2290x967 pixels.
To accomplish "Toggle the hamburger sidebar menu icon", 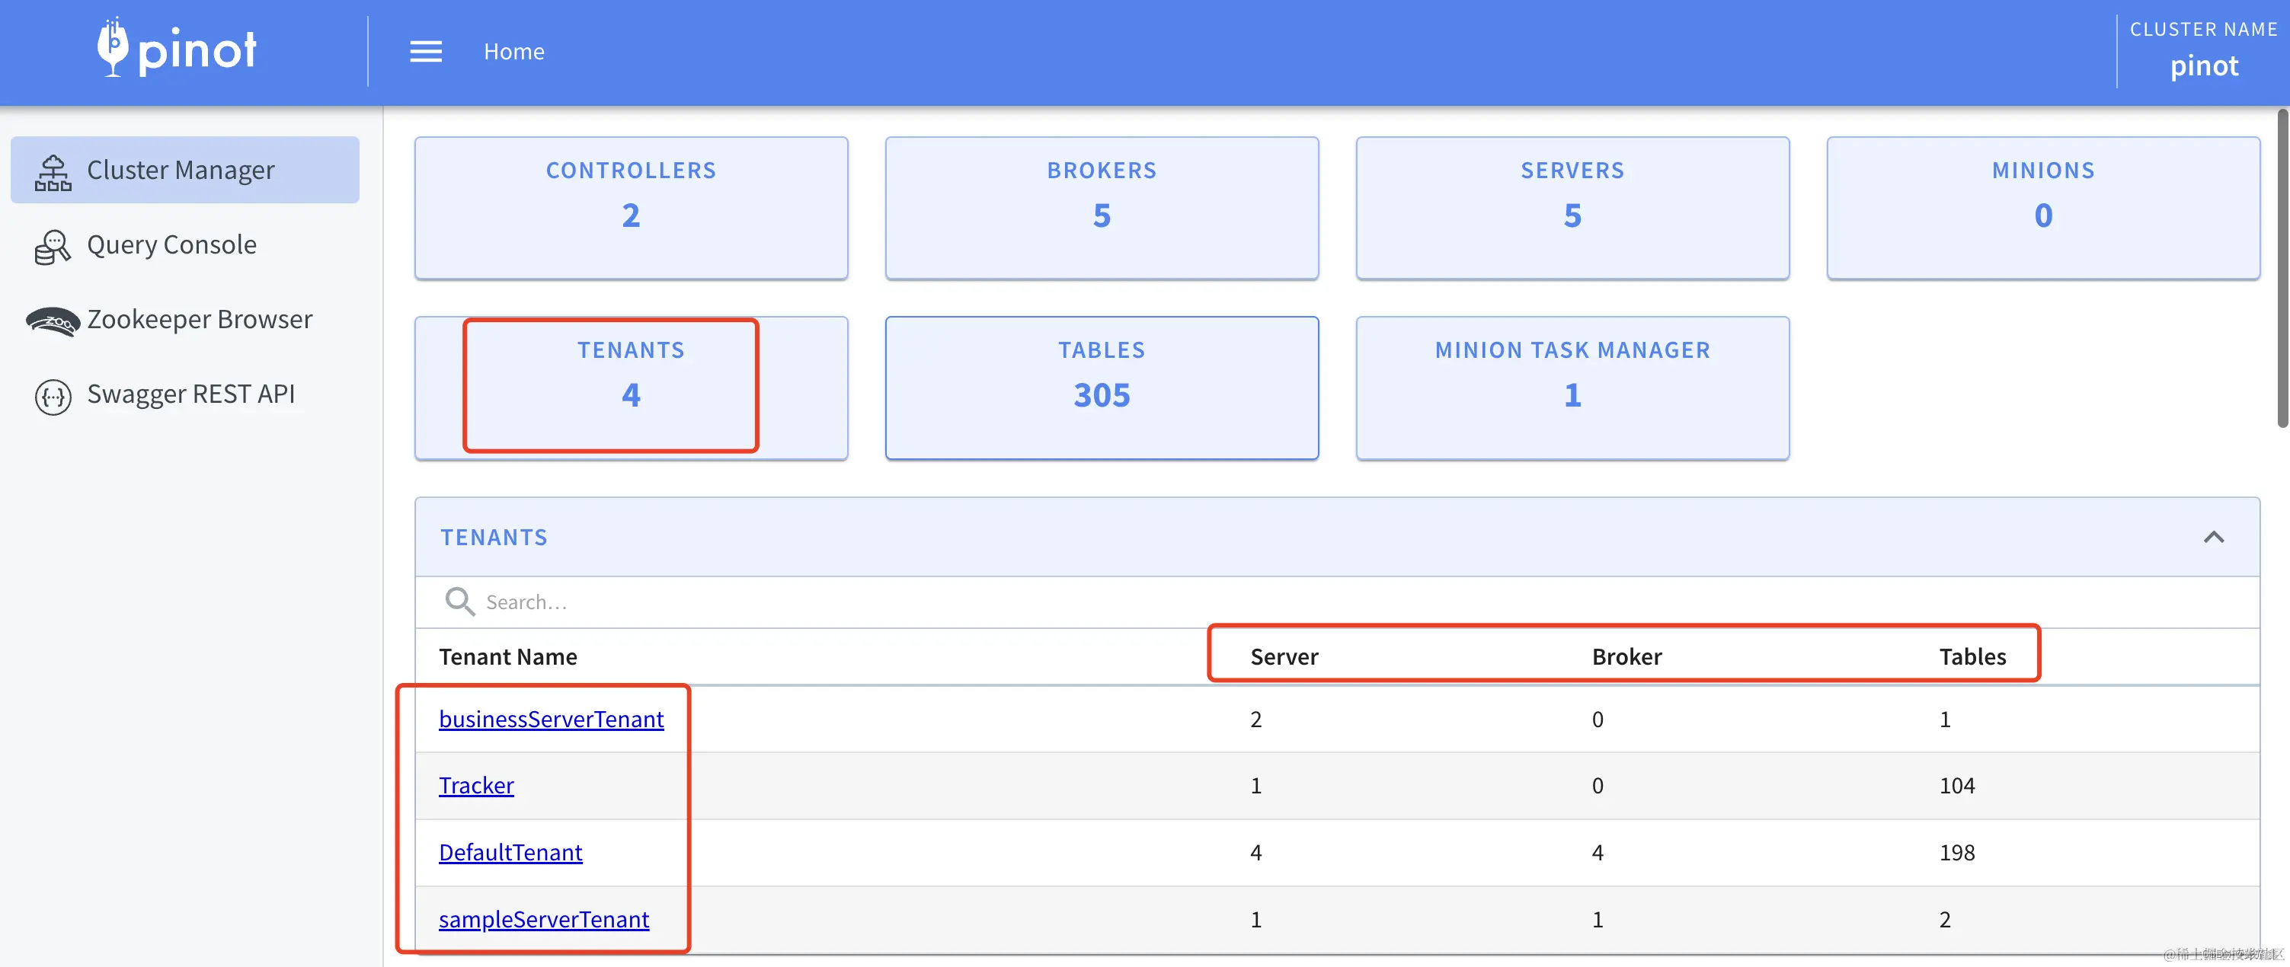I will pyautogui.click(x=425, y=52).
